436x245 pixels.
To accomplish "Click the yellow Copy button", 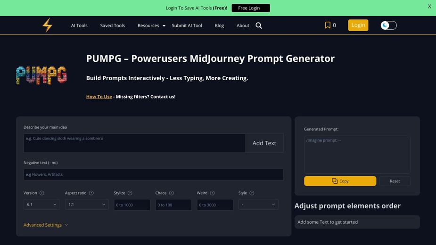I will [x=340, y=181].
